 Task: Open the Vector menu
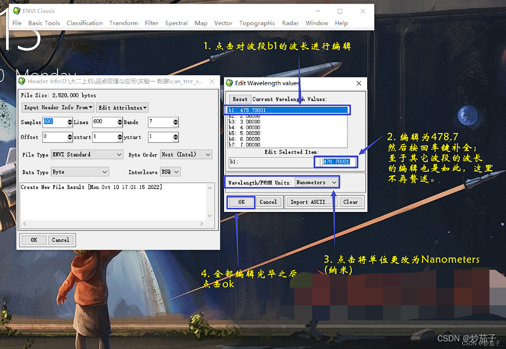[x=223, y=23]
